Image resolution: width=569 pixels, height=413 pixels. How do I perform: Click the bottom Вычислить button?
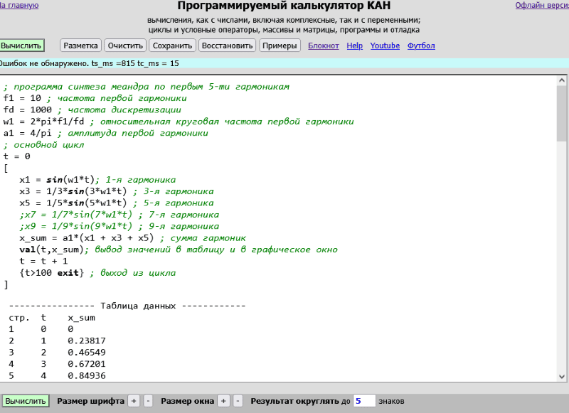(x=26, y=401)
